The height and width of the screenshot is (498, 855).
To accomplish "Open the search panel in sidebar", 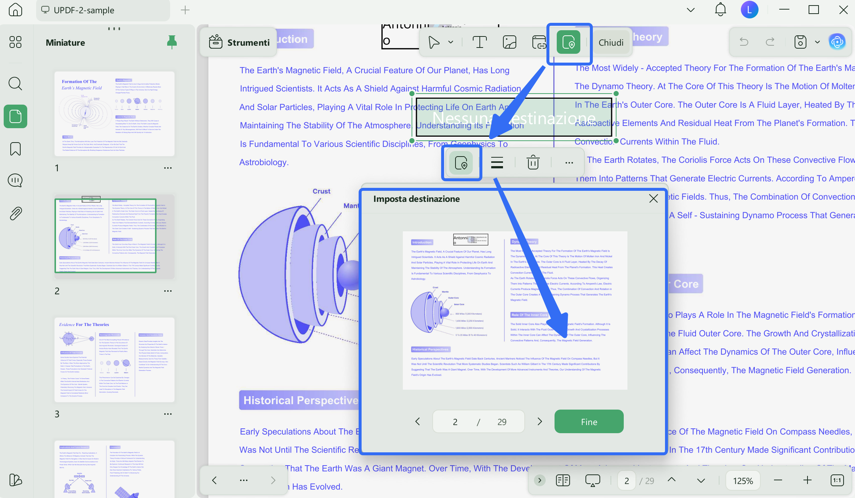I will [x=15, y=84].
